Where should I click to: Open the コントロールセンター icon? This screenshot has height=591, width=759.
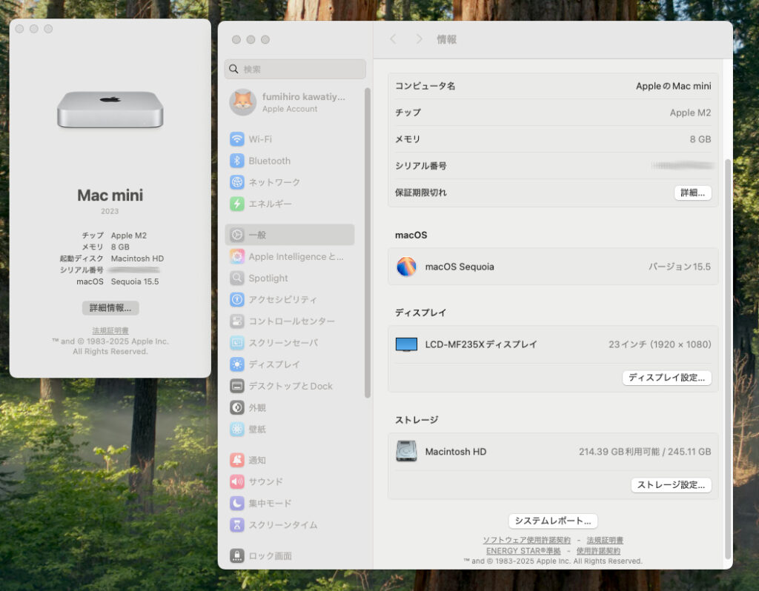pos(236,321)
